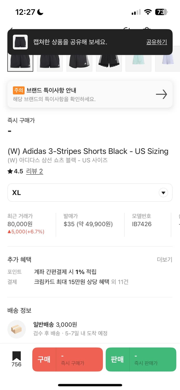Tap the orange 주의 caution badge
Image resolution: width=180 pixels, height=390 pixels.
click(18, 90)
